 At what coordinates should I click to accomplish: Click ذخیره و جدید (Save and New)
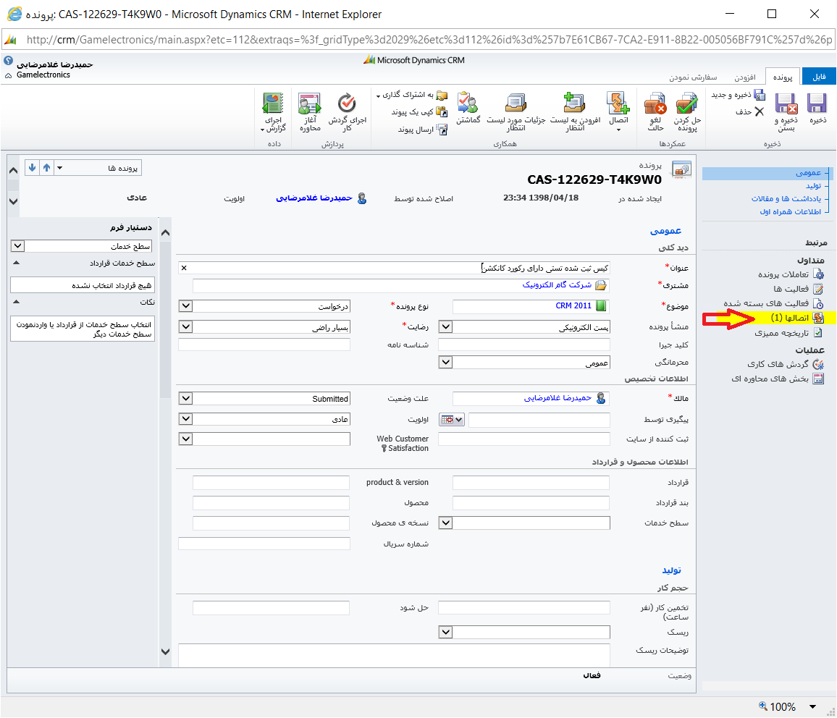point(739,95)
